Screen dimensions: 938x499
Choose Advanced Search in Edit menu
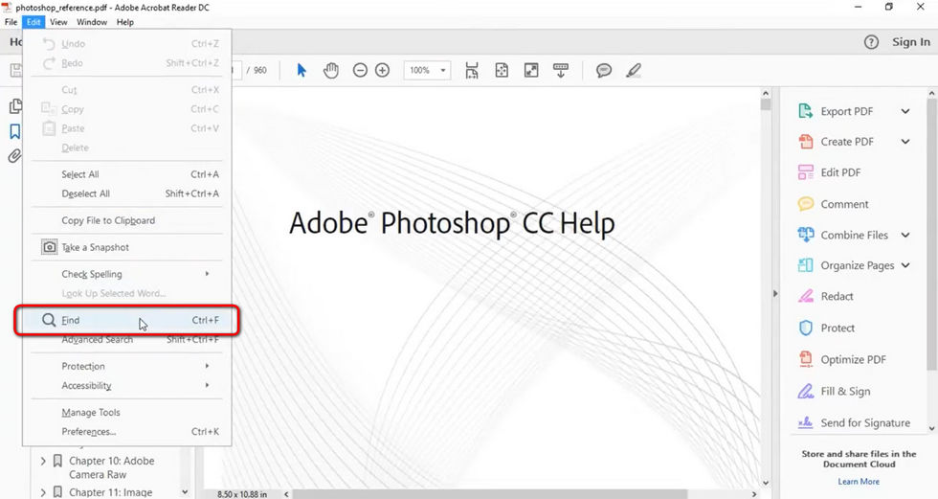(126, 340)
